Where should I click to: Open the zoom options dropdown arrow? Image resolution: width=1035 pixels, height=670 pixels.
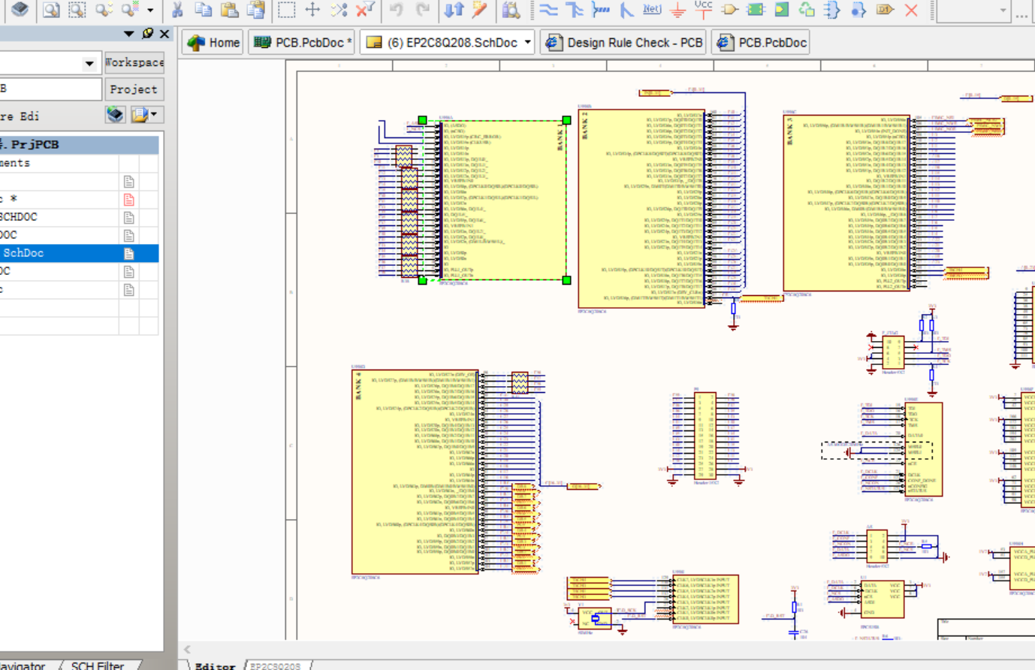[150, 11]
